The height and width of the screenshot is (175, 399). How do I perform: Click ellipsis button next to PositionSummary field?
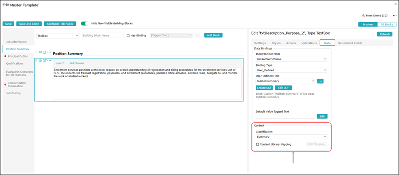(x=320, y=81)
